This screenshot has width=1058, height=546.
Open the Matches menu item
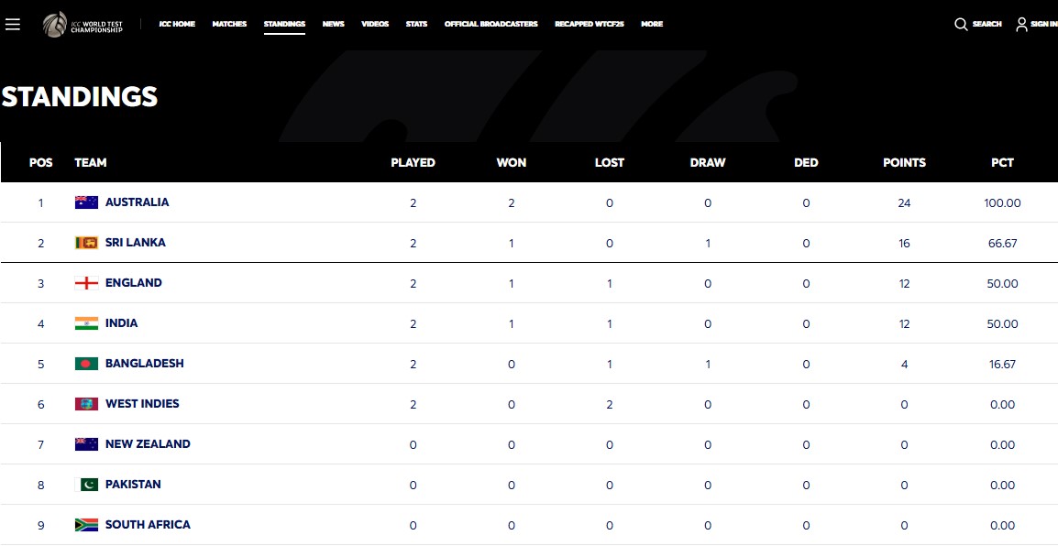pos(229,24)
